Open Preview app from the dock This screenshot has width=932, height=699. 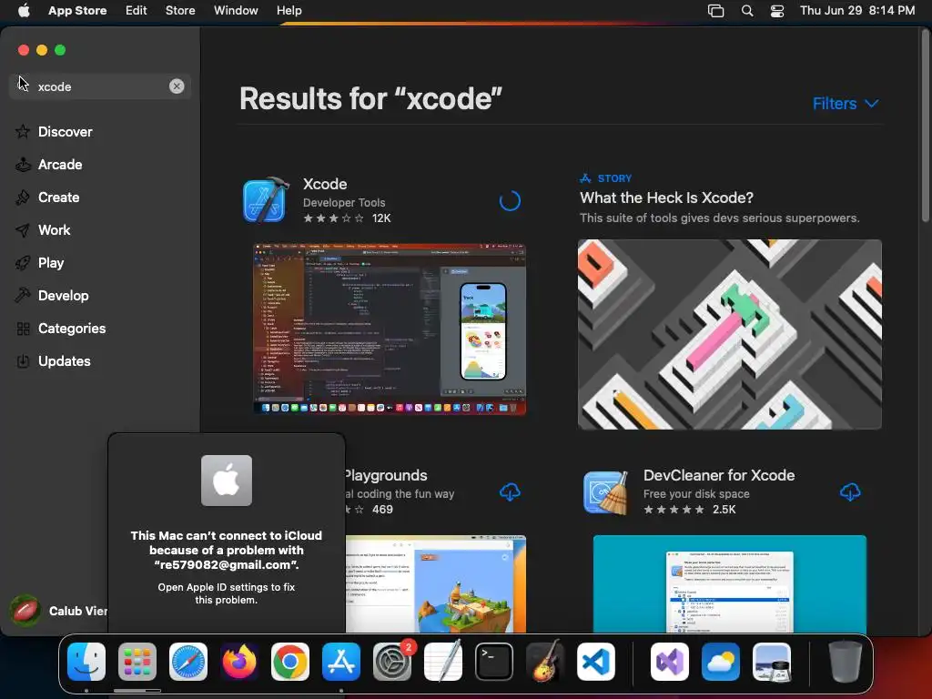[x=772, y=662]
